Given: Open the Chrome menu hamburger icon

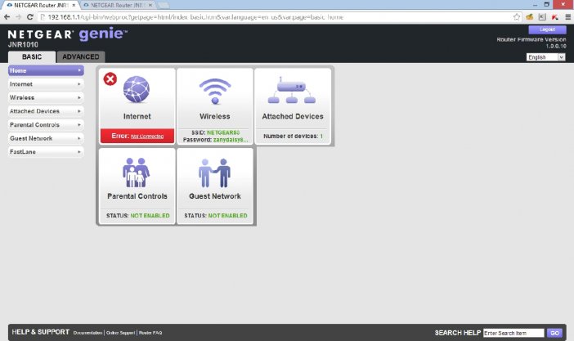Looking at the screenshot, I should tap(567, 17).
